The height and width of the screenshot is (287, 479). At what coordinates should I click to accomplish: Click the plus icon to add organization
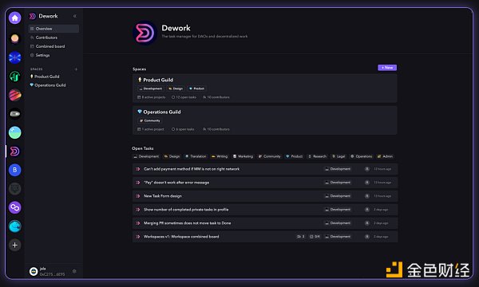pos(14,245)
